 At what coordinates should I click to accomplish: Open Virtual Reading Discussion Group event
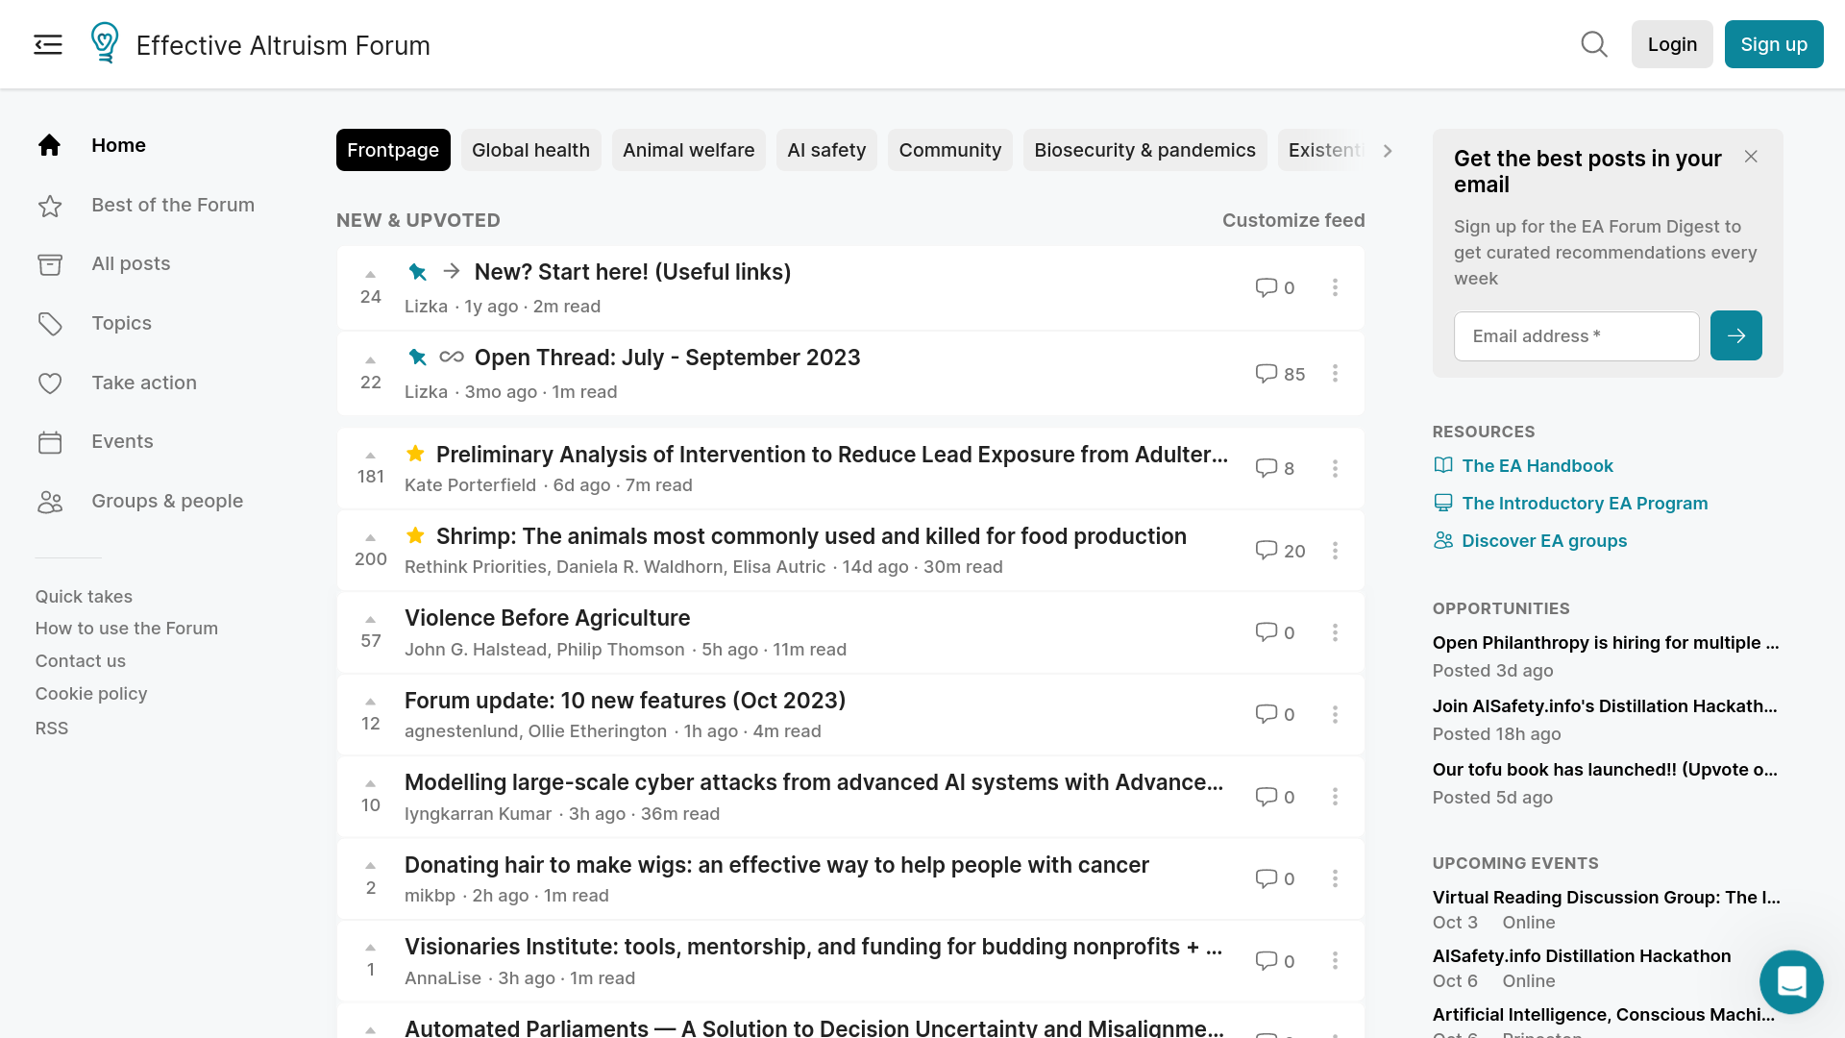coord(1607,898)
